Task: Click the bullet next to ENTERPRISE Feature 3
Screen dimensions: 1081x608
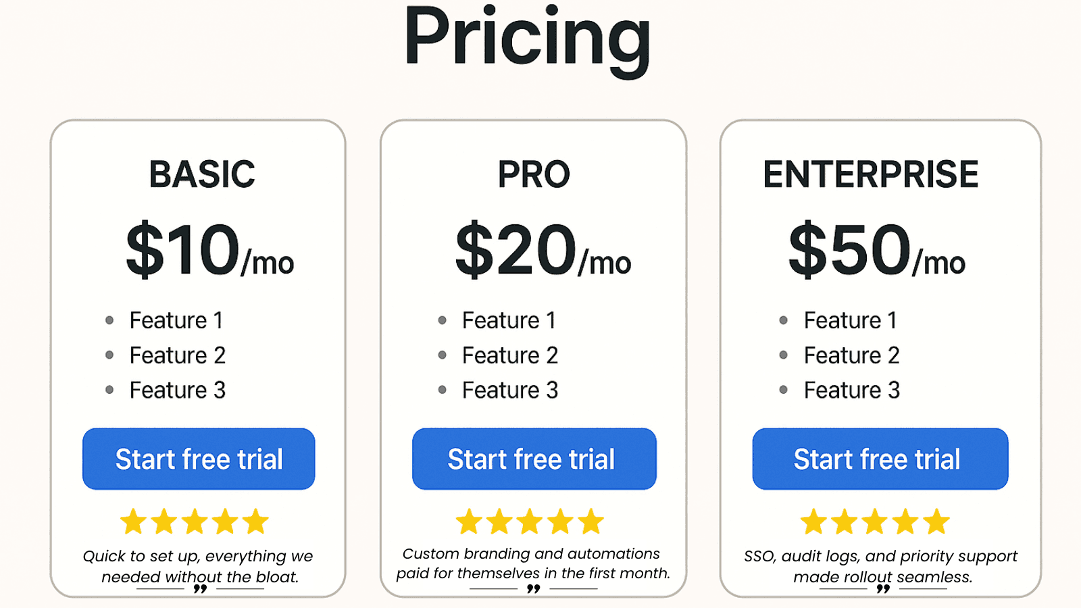Action: pyautogui.click(x=784, y=390)
